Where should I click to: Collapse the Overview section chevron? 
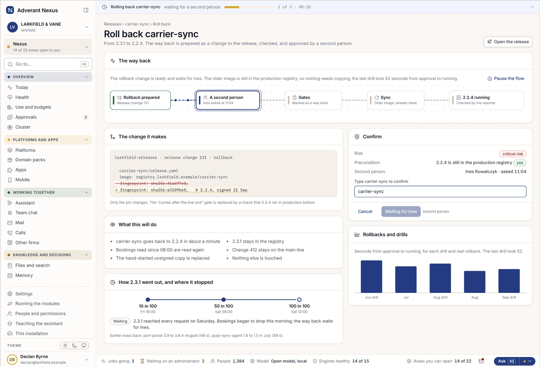pos(86,77)
